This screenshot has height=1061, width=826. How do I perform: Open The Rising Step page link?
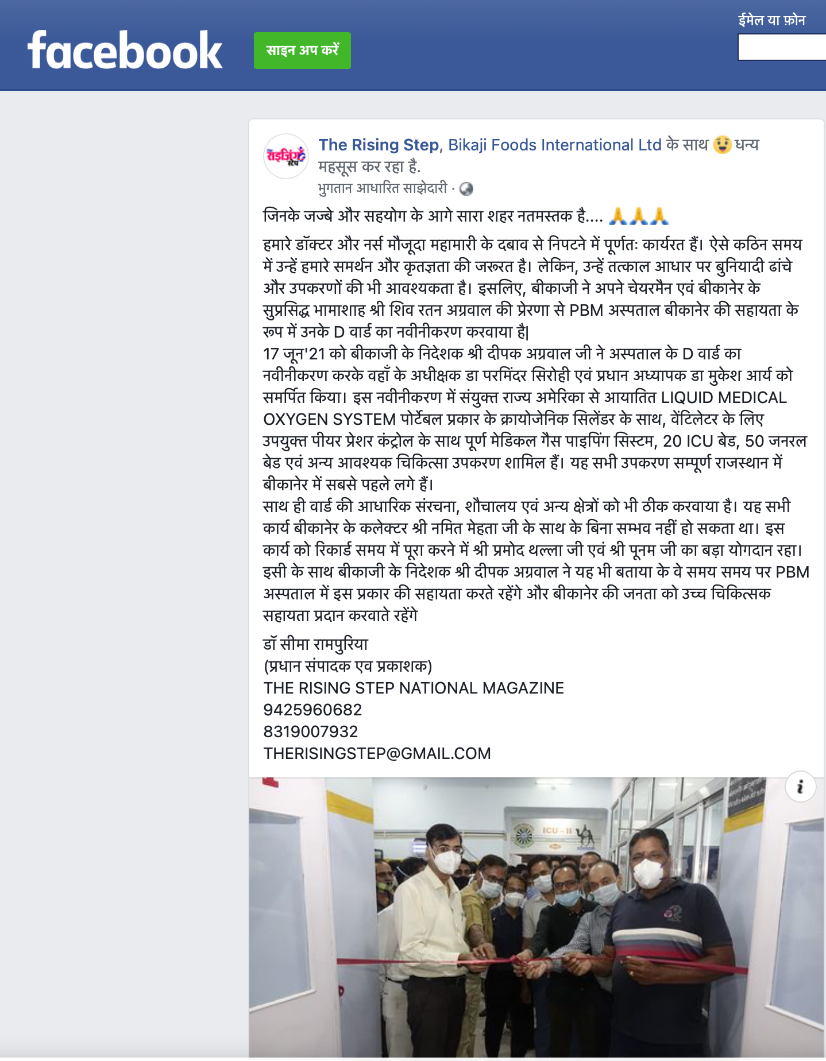click(379, 145)
